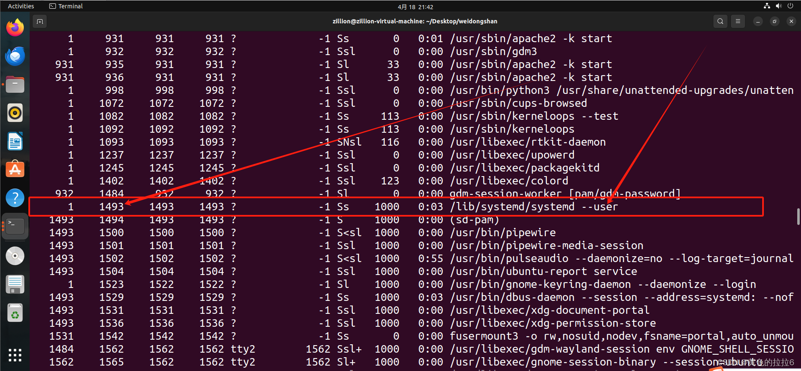Click the '0:55' time value of pulseaudio
The width and height of the screenshot is (801, 371).
(x=431, y=258)
